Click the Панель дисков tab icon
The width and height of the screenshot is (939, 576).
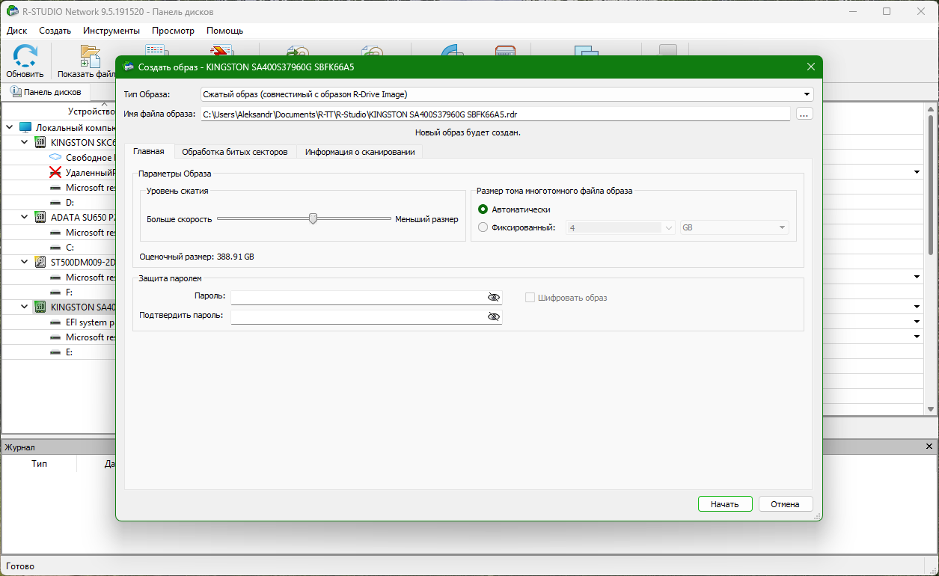(x=16, y=92)
